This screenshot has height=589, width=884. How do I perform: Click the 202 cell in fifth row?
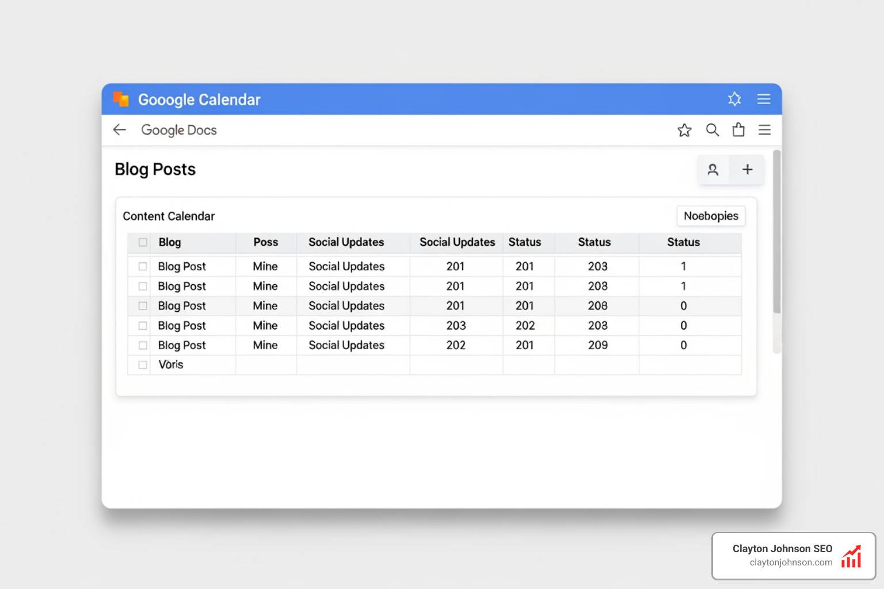[456, 345]
